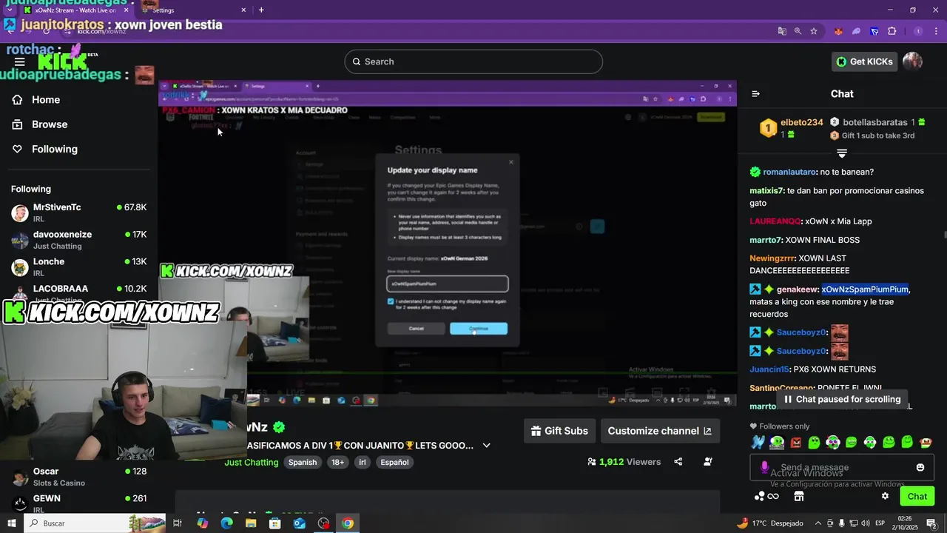Screen dimensions: 947x533
Task: Open the channel shop storefront icon
Action: pos(799,496)
